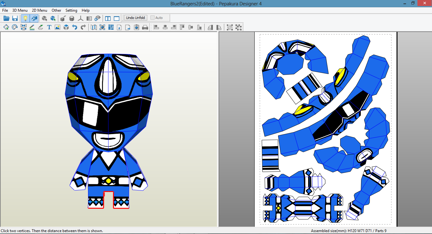Select the blue cube with cursor tool
Image resolution: width=432 pixels, height=234 pixels.
point(53,18)
